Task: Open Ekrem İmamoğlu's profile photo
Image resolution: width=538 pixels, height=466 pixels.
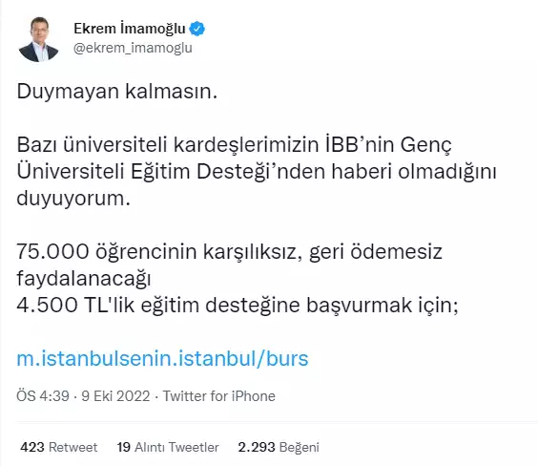Action: click(38, 39)
